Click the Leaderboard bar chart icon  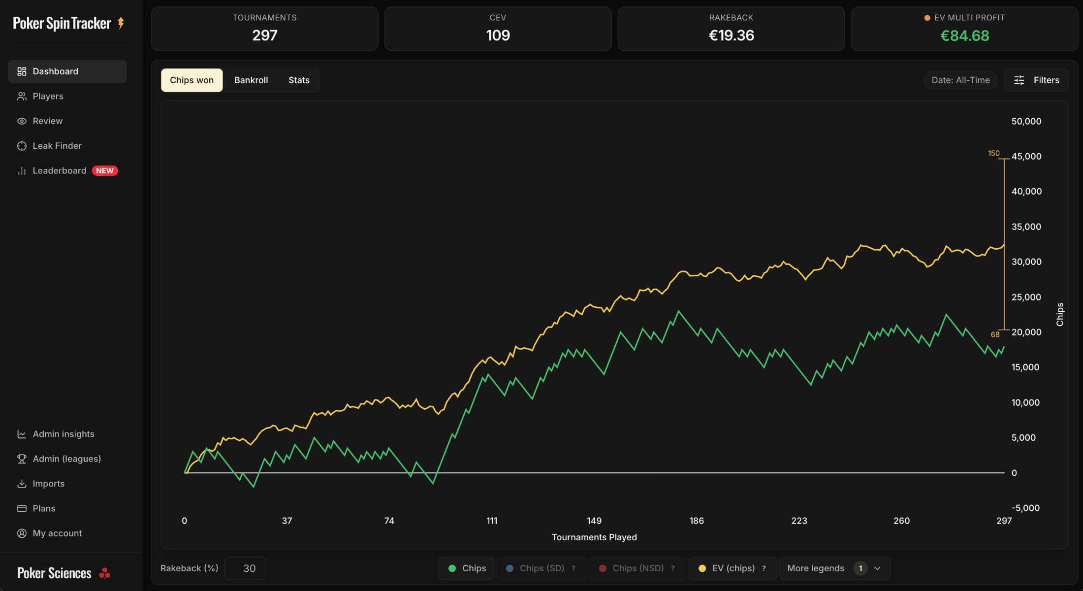pyautogui.click(x=22, y=170)
